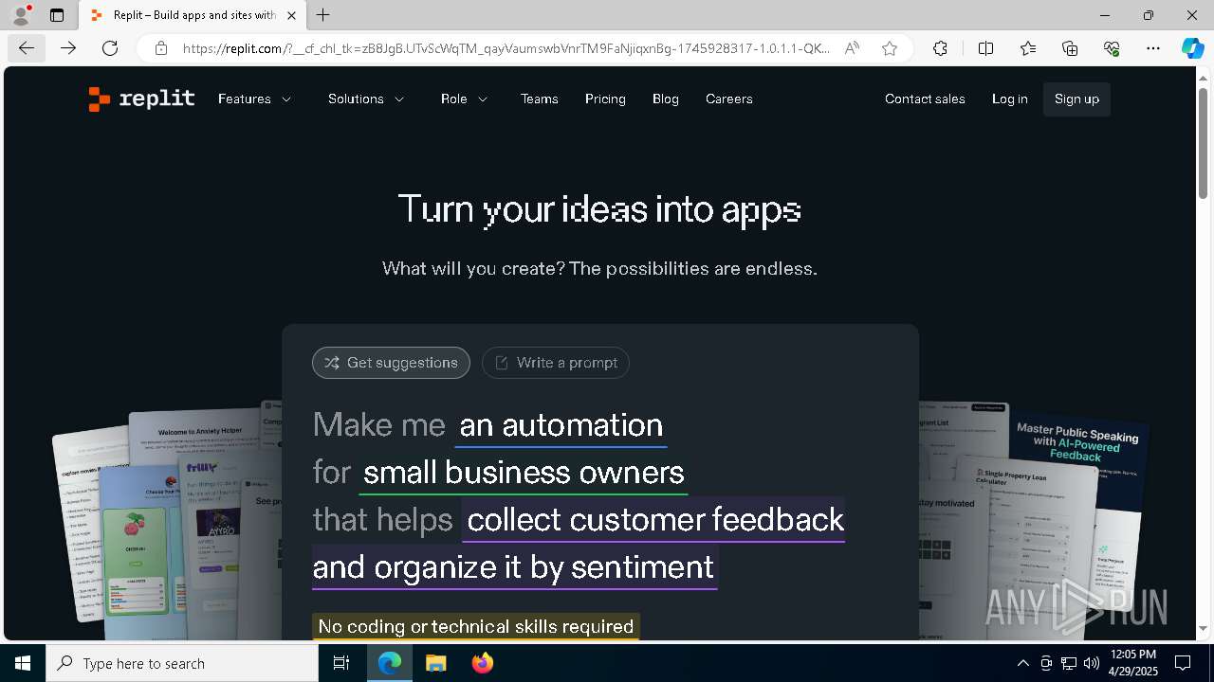This screenshot has width=1214, height=682.
Task: Open notifications center
Action: pos(1183,663)
